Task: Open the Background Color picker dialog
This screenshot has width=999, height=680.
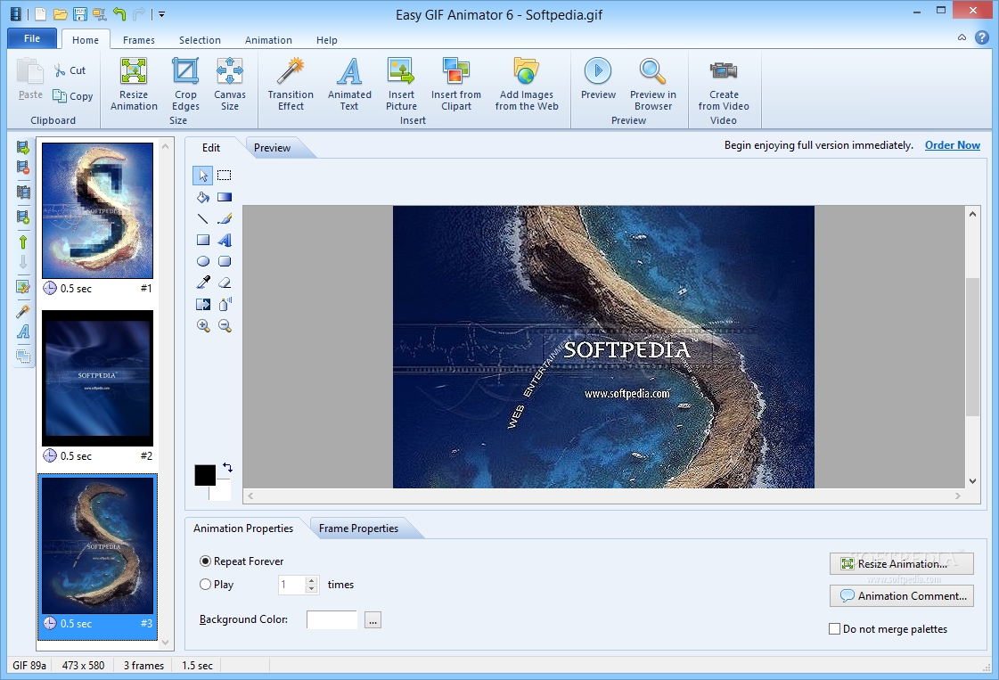Action: (372, 619)
